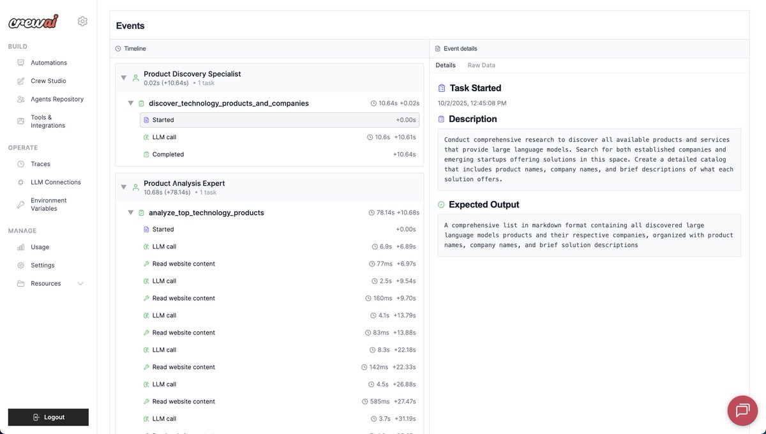Select the LLM call event at +26.88s

point(280,384)
